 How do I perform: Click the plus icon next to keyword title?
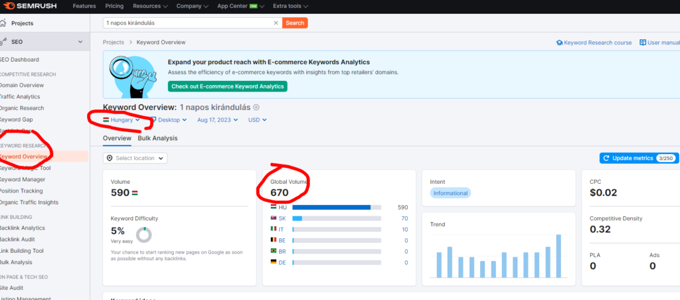coord(256,107)
